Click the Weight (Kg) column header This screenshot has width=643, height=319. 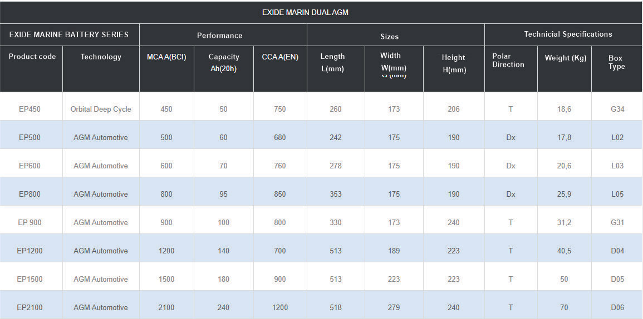[565, 58]
